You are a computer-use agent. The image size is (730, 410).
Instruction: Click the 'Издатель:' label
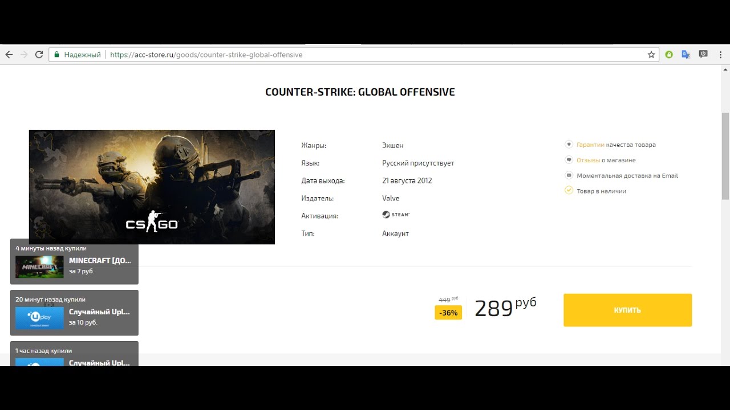click(x=317, y=198)
